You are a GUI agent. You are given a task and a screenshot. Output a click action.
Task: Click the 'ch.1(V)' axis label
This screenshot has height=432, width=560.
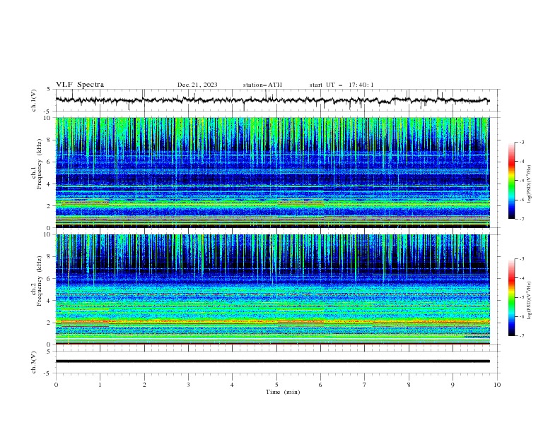point(34,100)
